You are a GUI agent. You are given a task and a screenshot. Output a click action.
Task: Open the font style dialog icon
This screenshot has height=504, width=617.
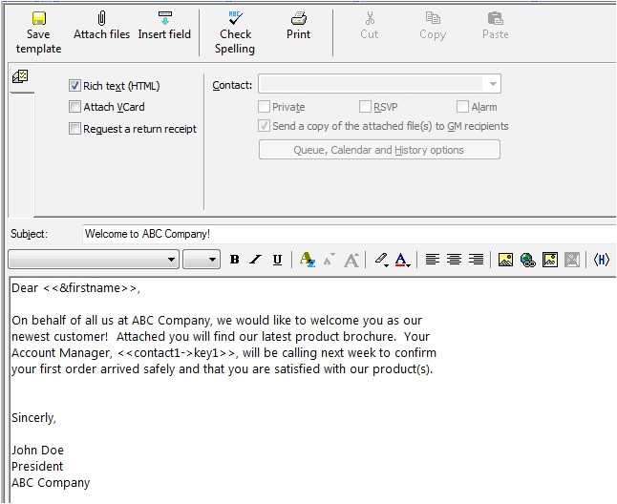[x=307, y=260]
